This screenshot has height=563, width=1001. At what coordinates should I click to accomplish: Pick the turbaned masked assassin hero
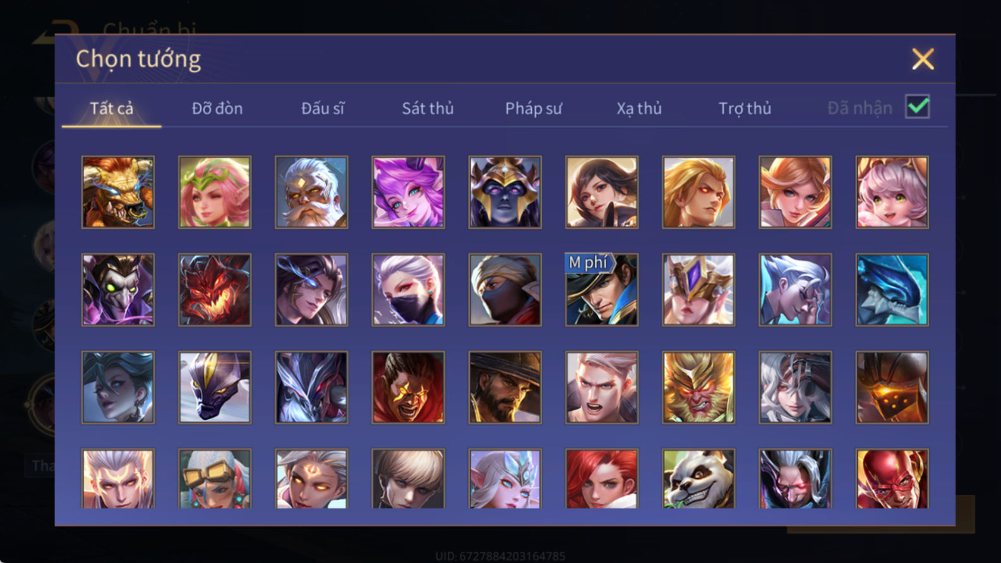(505, 290)
